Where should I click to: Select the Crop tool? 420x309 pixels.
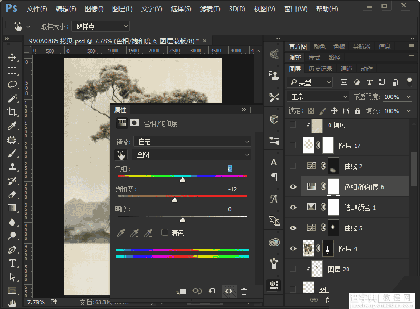click(x=12, y=112)
